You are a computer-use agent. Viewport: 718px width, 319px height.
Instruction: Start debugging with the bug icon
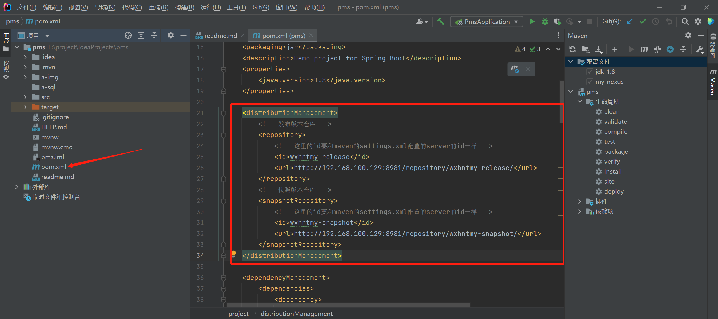[545, 22]
